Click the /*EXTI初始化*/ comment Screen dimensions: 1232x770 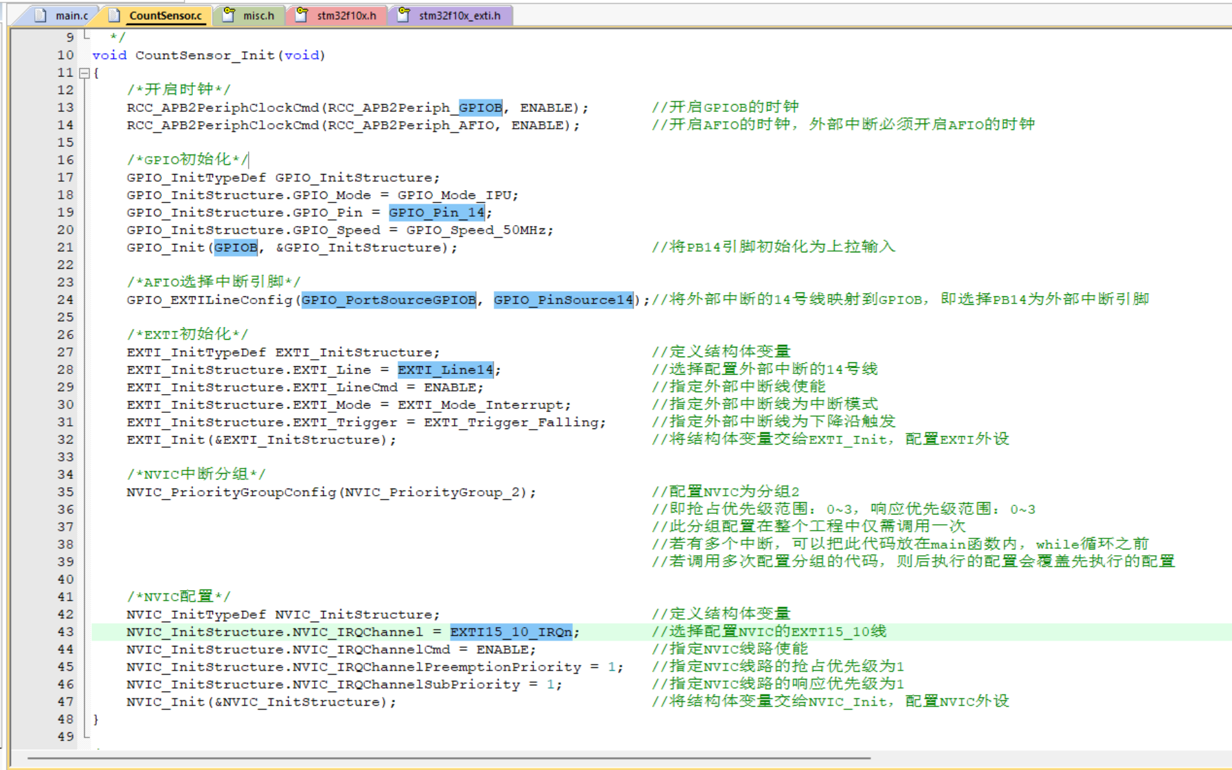(x=187, y=334)
